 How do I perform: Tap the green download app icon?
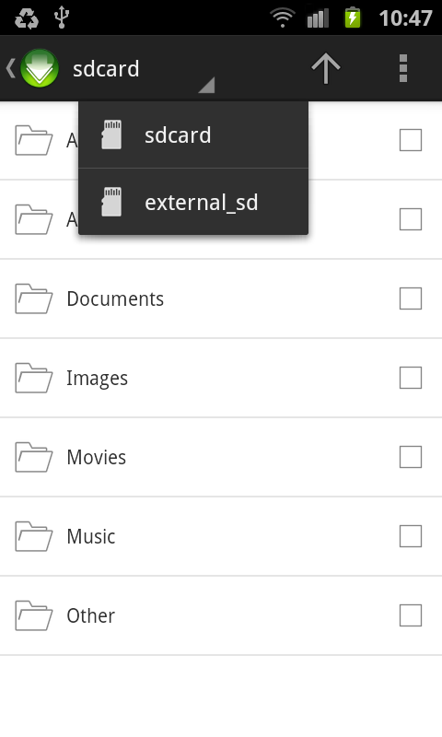pos(40,68)
